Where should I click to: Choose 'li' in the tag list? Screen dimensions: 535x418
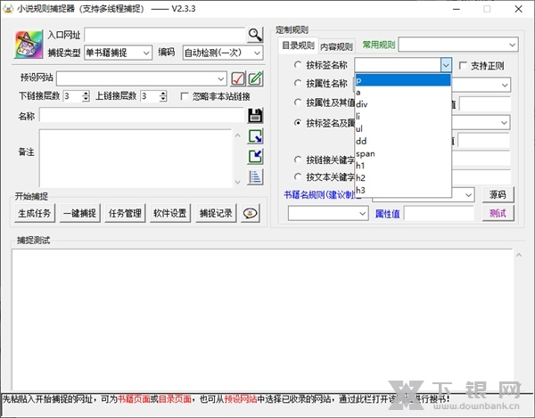[x=403, y=117]
